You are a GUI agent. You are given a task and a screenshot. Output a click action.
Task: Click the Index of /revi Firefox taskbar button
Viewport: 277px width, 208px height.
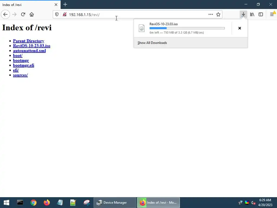click(159, 203)
